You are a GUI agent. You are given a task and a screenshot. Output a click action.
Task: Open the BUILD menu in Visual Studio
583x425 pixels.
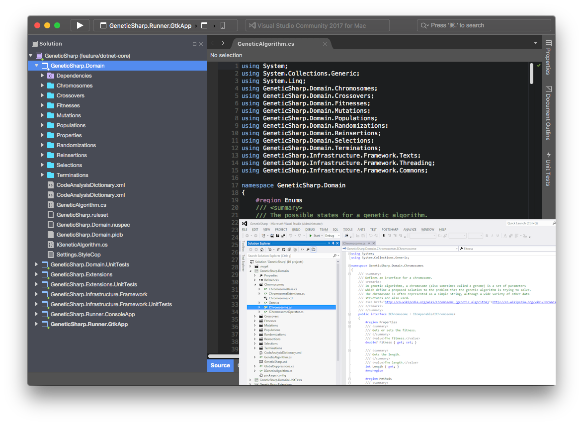pyautogui.click(x=296, y=230)
